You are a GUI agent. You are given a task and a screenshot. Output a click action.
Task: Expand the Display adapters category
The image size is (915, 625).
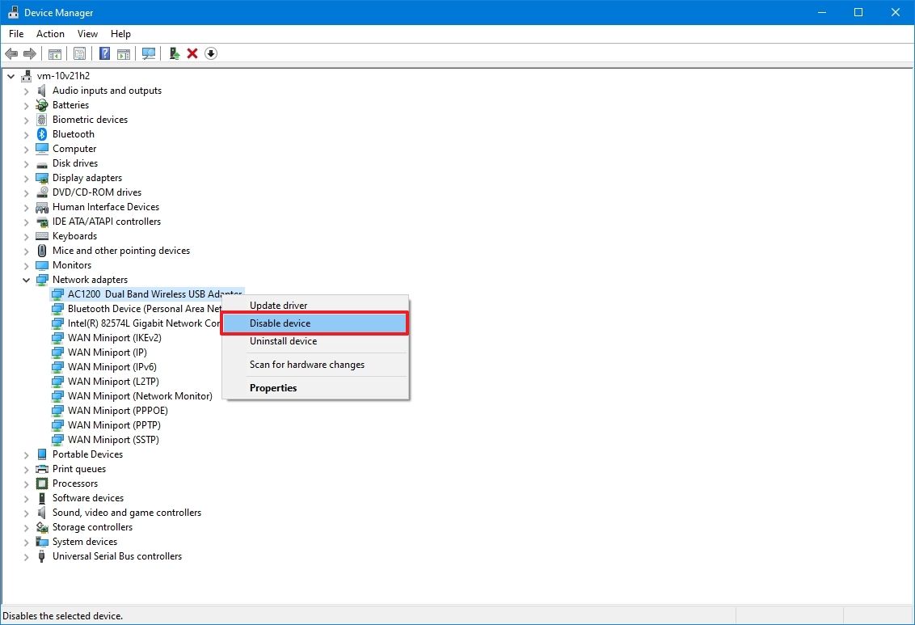(26, 177)
